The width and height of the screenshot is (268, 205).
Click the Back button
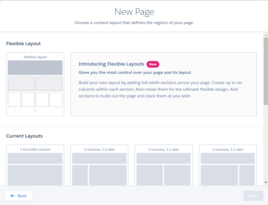coord(18,196)
